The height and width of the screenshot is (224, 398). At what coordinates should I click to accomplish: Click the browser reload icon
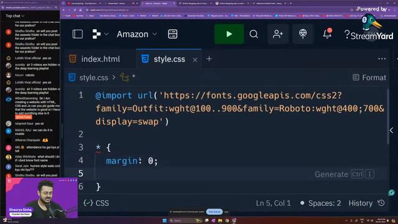point(75,10)
